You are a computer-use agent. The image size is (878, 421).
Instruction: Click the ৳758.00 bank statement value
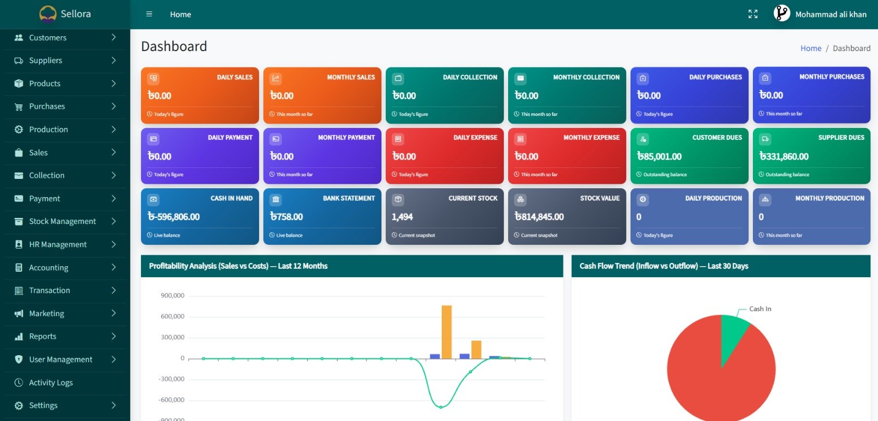coord(286,217)
